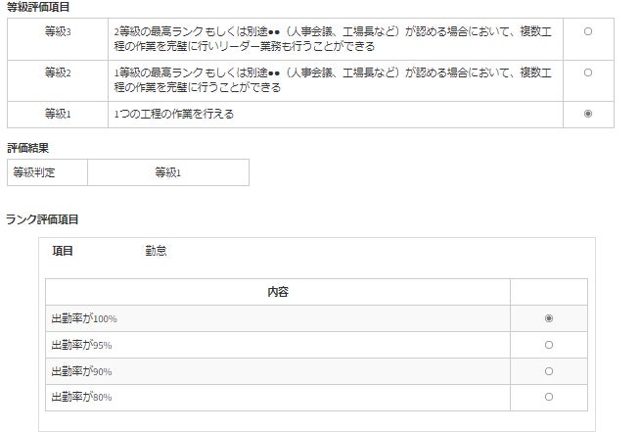This screenshot has width=640, height=432.
Task: Choose the 出勤率が95% radio option
Action: (548, 345)
